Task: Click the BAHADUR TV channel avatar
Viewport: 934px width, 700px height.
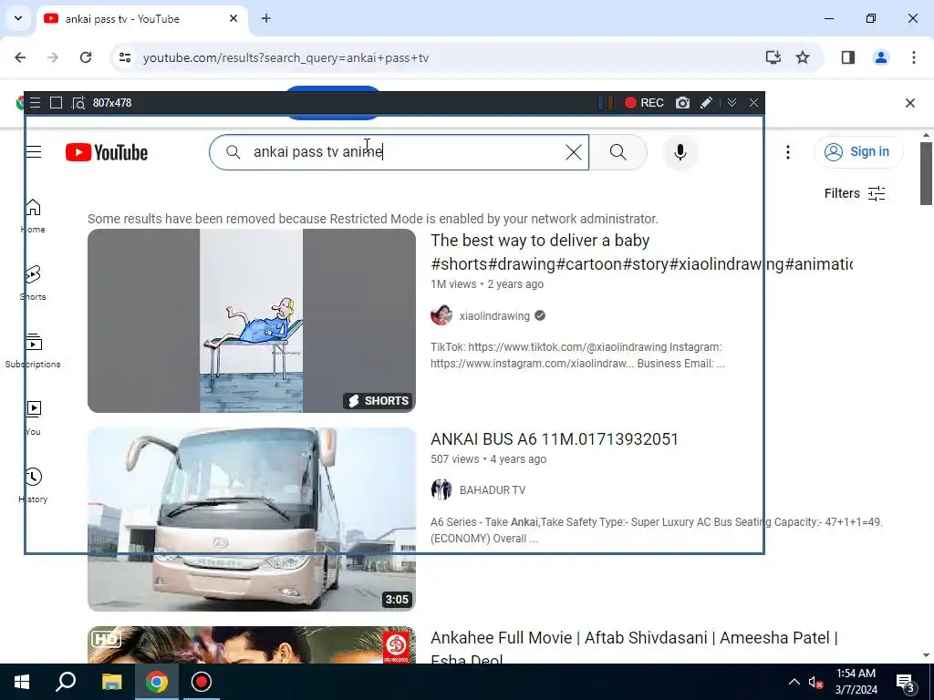Action: (x=441, y=489)
